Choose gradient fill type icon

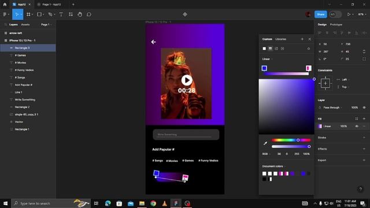270,49
